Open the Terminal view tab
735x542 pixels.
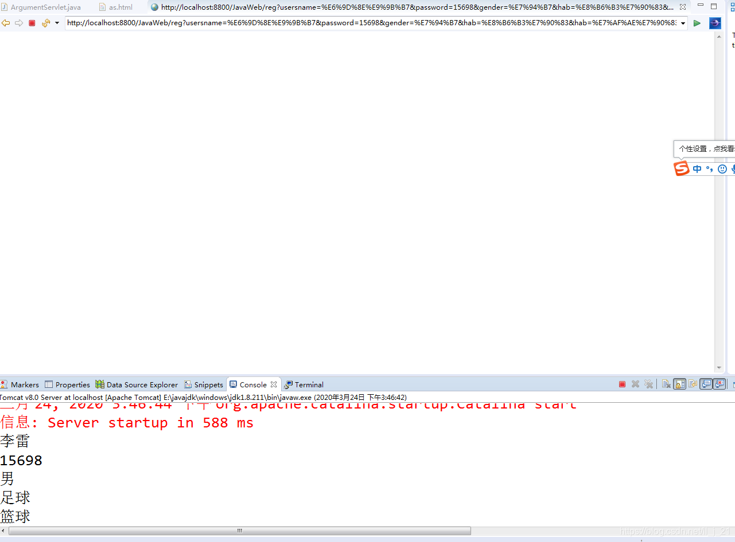click(x=304, y=384)
